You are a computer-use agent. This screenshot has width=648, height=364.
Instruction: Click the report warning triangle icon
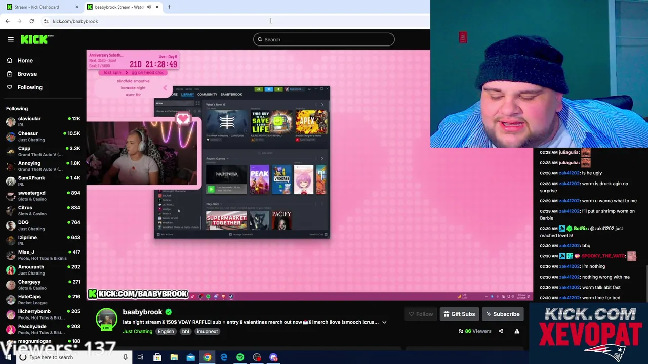[x=517, y=331]
